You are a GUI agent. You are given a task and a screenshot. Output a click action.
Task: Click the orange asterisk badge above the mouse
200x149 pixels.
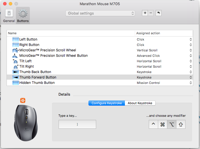[x=23, y=100]
